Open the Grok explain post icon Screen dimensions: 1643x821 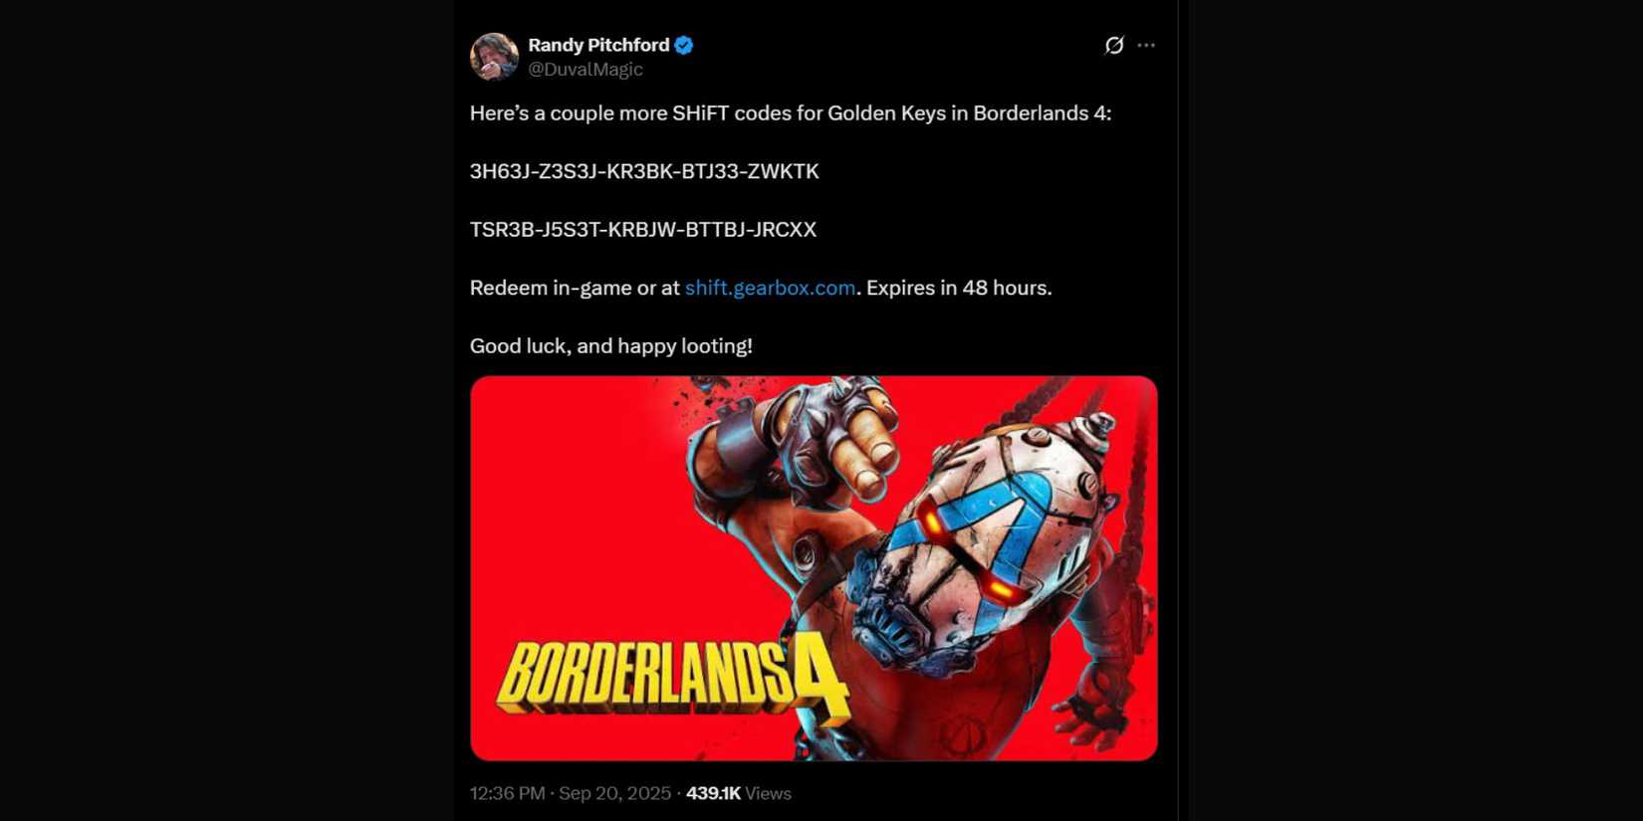tap(1114, 45)
